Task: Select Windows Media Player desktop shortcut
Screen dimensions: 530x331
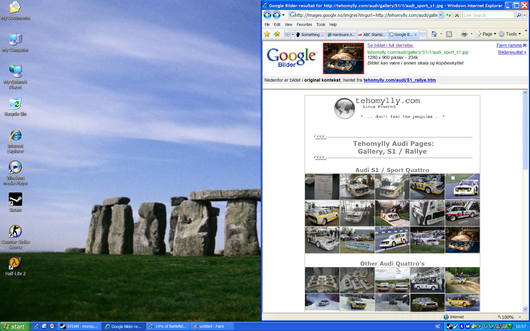Action: tap(15, 173)
